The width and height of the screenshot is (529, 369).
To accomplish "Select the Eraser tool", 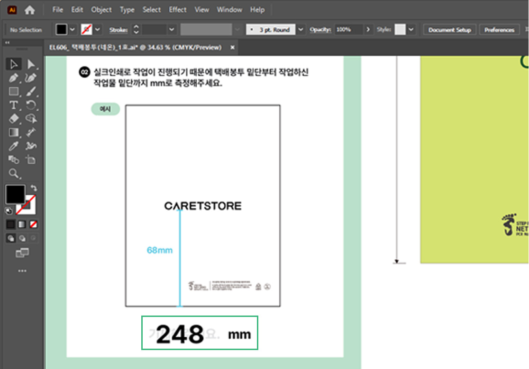I will 13,119.
